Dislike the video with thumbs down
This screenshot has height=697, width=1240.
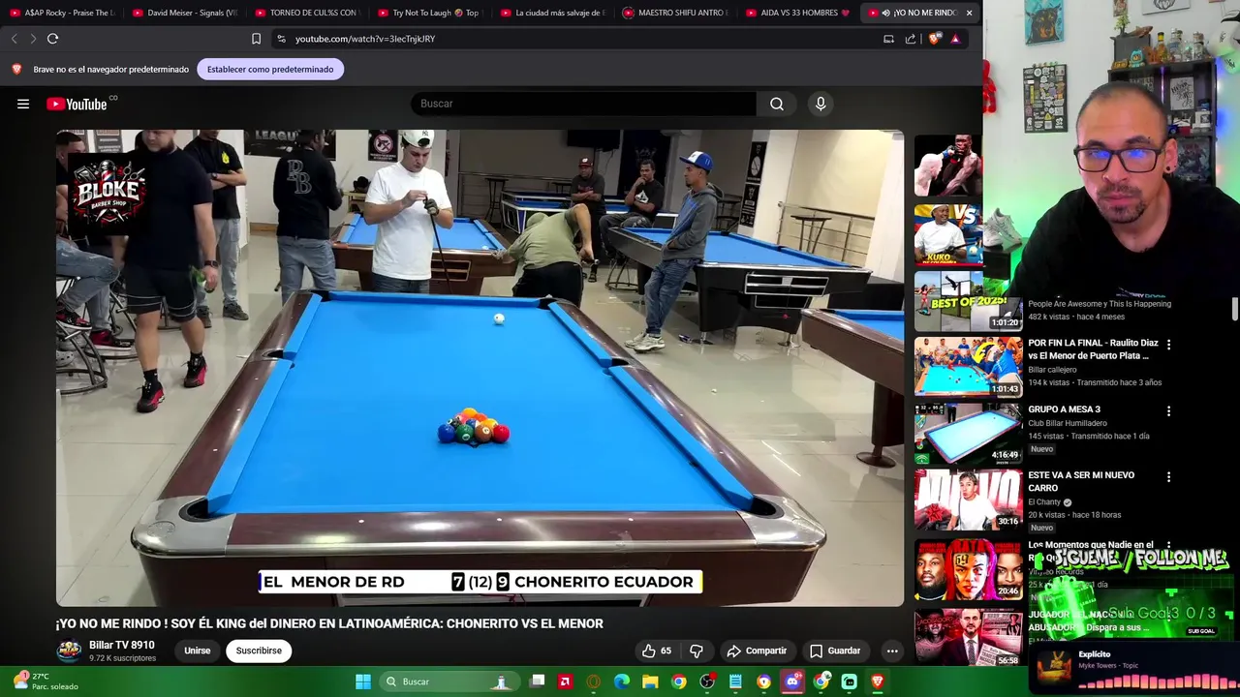tap(697, 651)
